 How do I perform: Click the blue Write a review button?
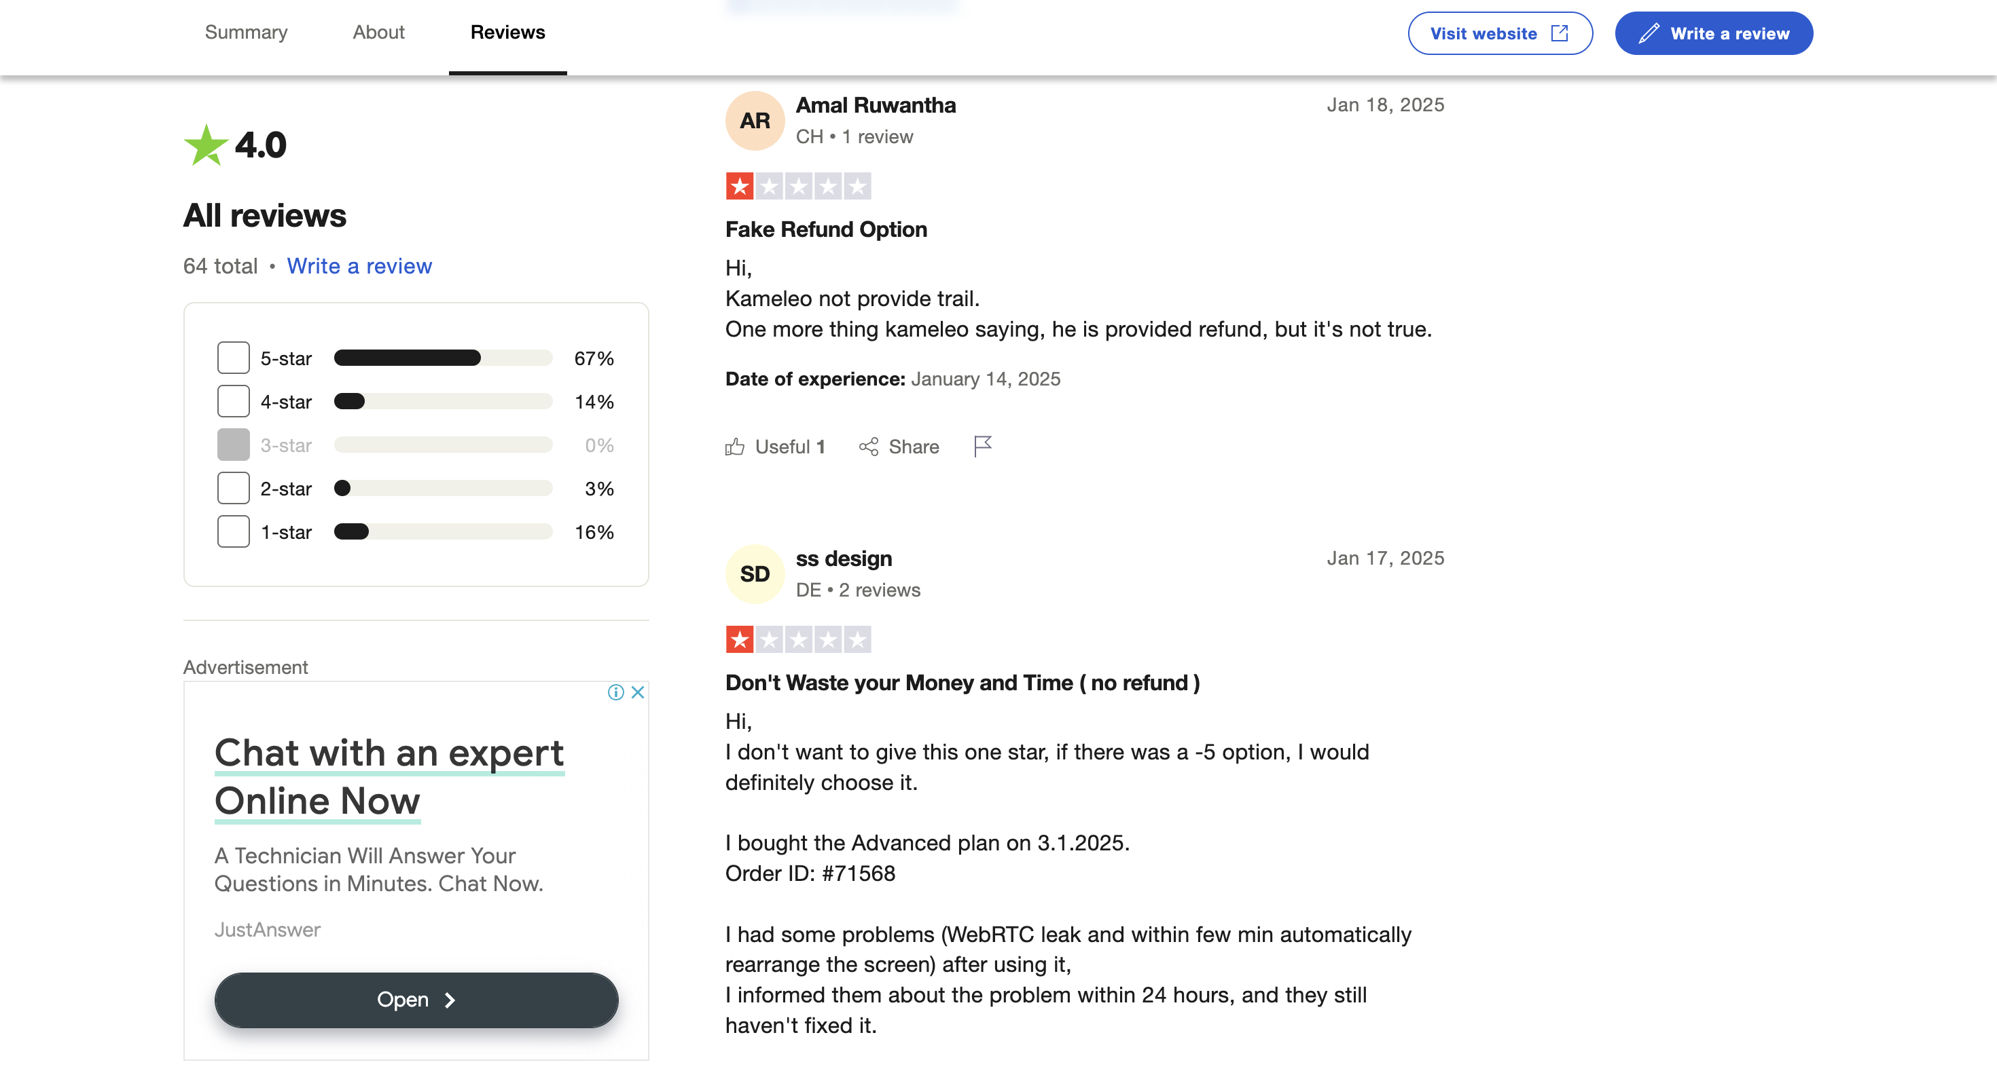[1713, 33]
